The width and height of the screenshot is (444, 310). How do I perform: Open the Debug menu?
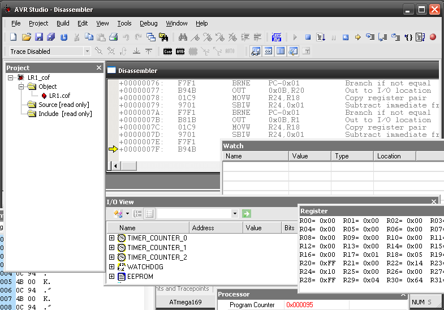149,23
